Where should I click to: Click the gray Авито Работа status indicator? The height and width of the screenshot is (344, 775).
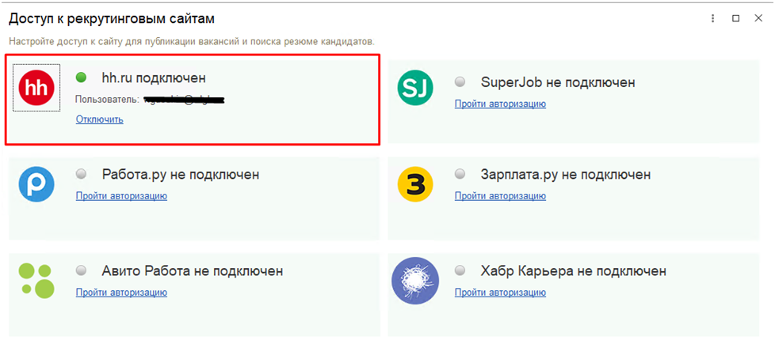click(81, 270)
